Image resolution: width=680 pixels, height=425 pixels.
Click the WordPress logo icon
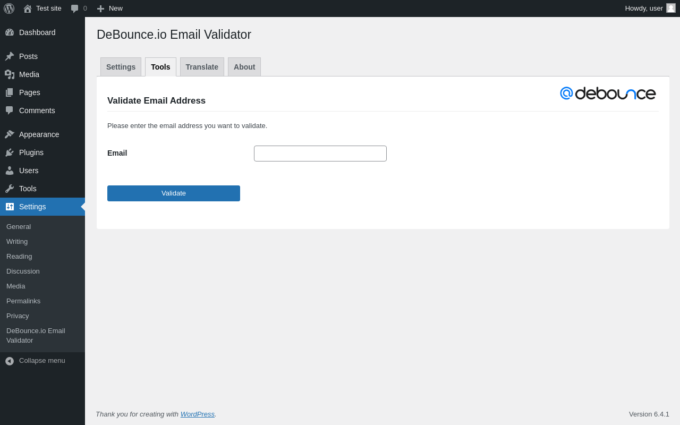point(9,8)
